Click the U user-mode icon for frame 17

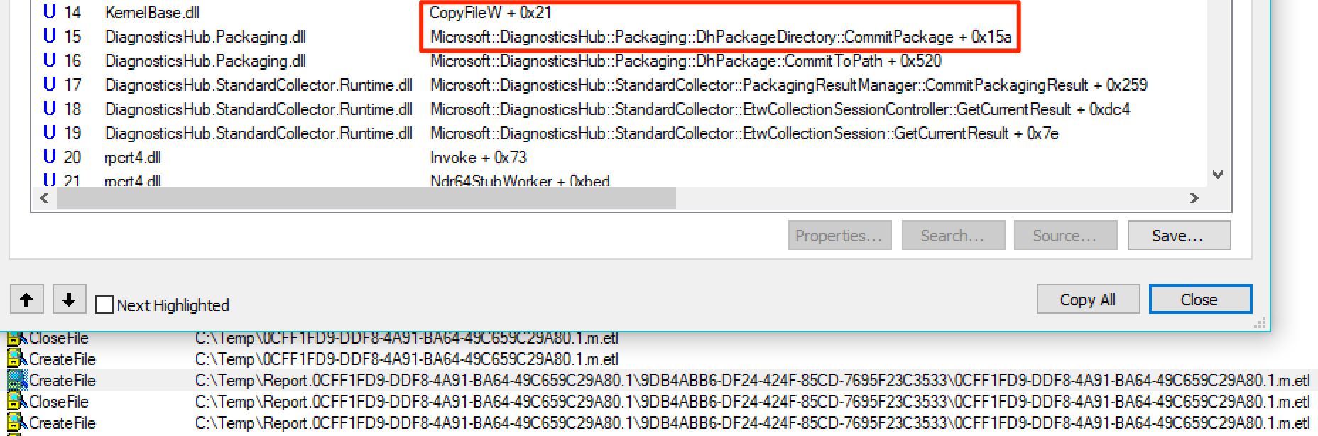[49, 85]
